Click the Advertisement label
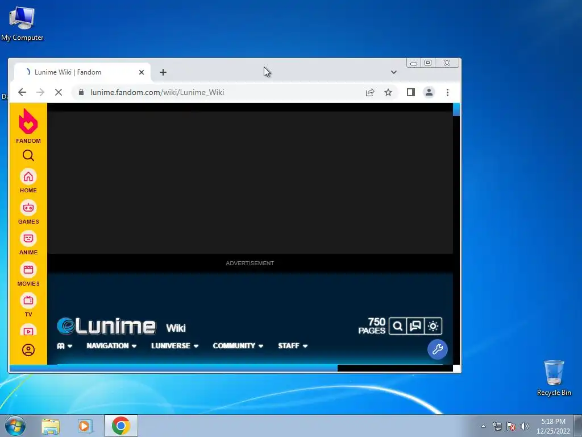Screen dimensions: 582x437 pyautogui.click(x=250, y=263)
